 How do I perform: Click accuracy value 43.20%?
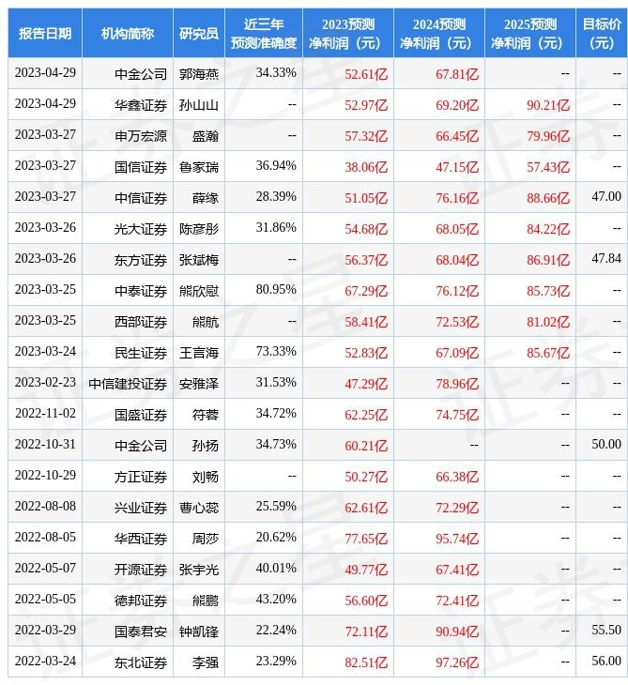point(276,600)
